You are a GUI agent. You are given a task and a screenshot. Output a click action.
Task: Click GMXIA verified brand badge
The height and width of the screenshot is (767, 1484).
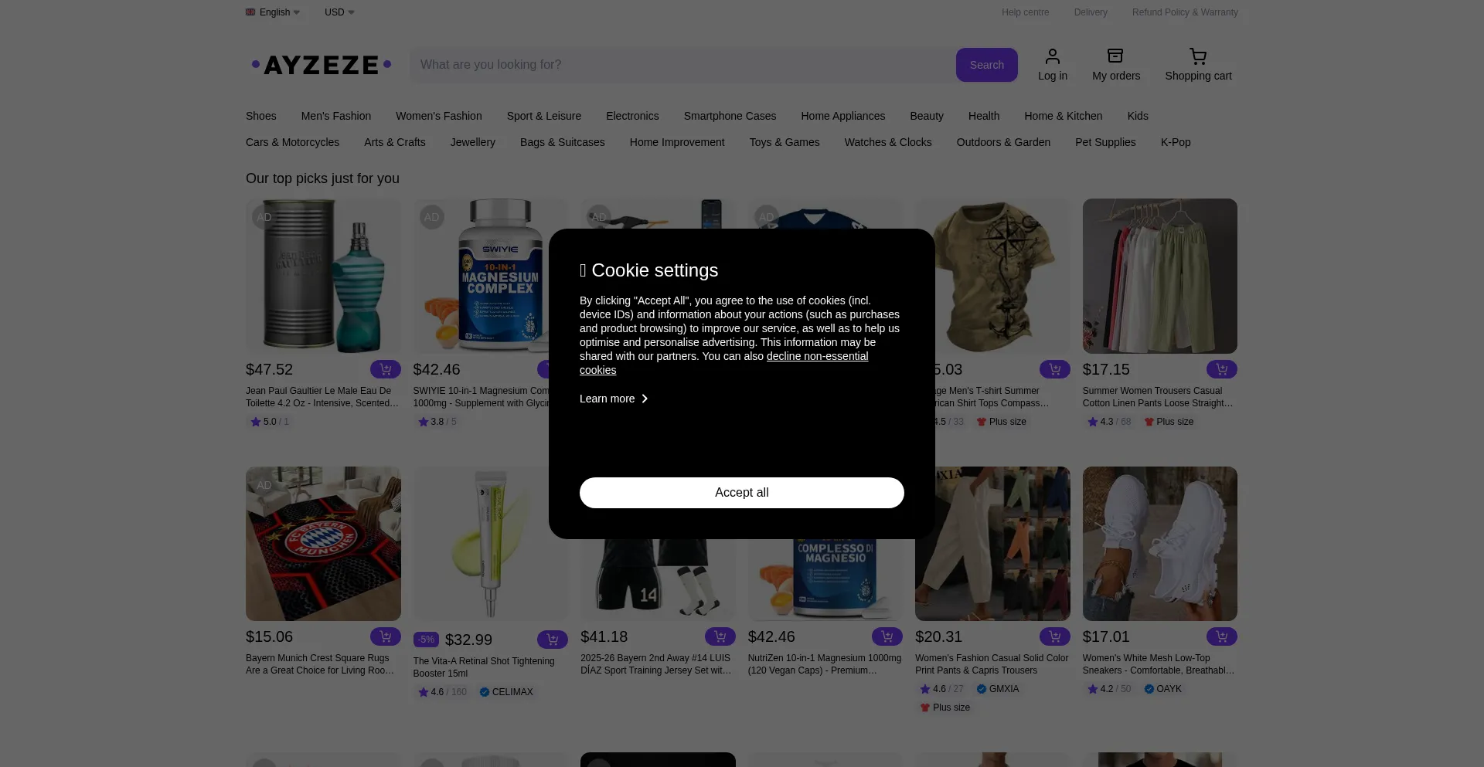pyautogui.click(x=998, y=689)
